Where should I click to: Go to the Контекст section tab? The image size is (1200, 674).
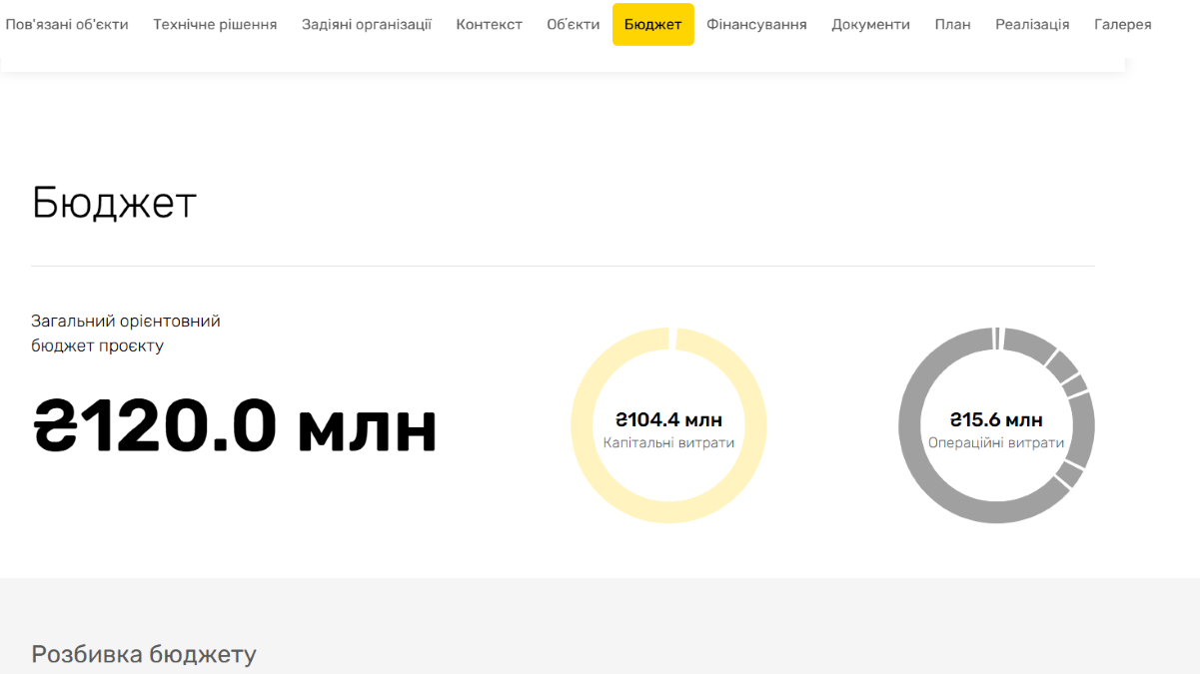pyautogui.click(x=489, y=24)
